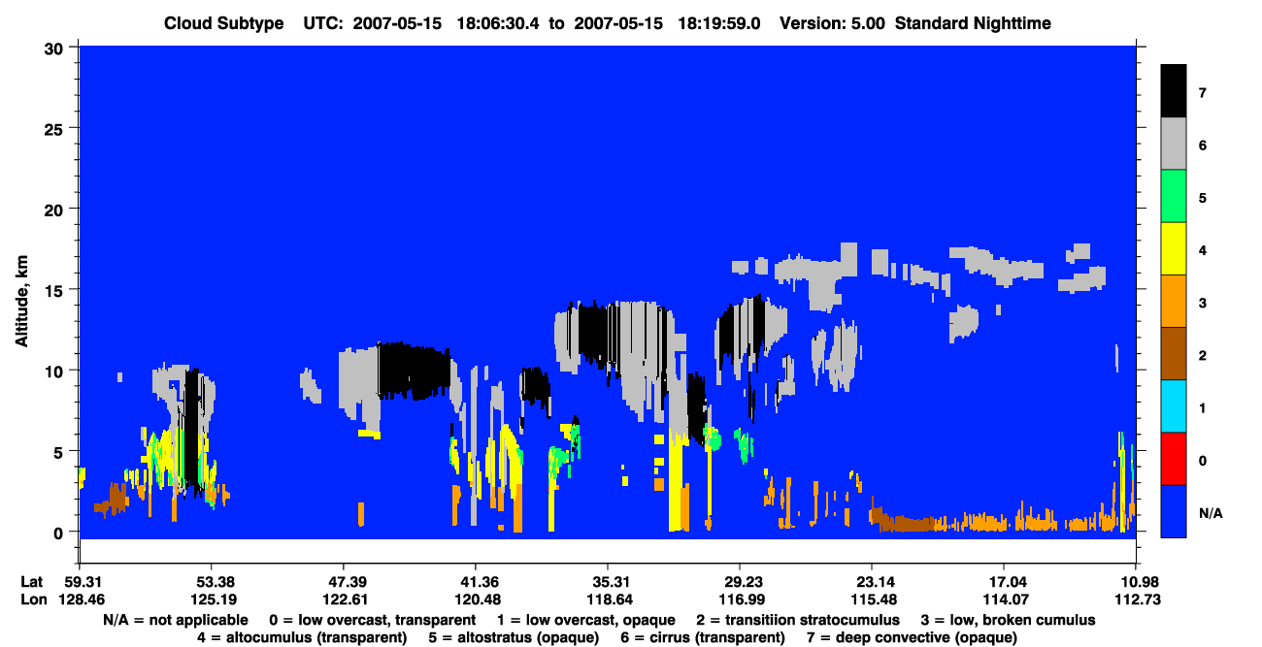The height and width of the screenshot is (647, 1262).
Task: Click legend text '7 = deep convective (opaque)'
Action: (x=913, y=637)
